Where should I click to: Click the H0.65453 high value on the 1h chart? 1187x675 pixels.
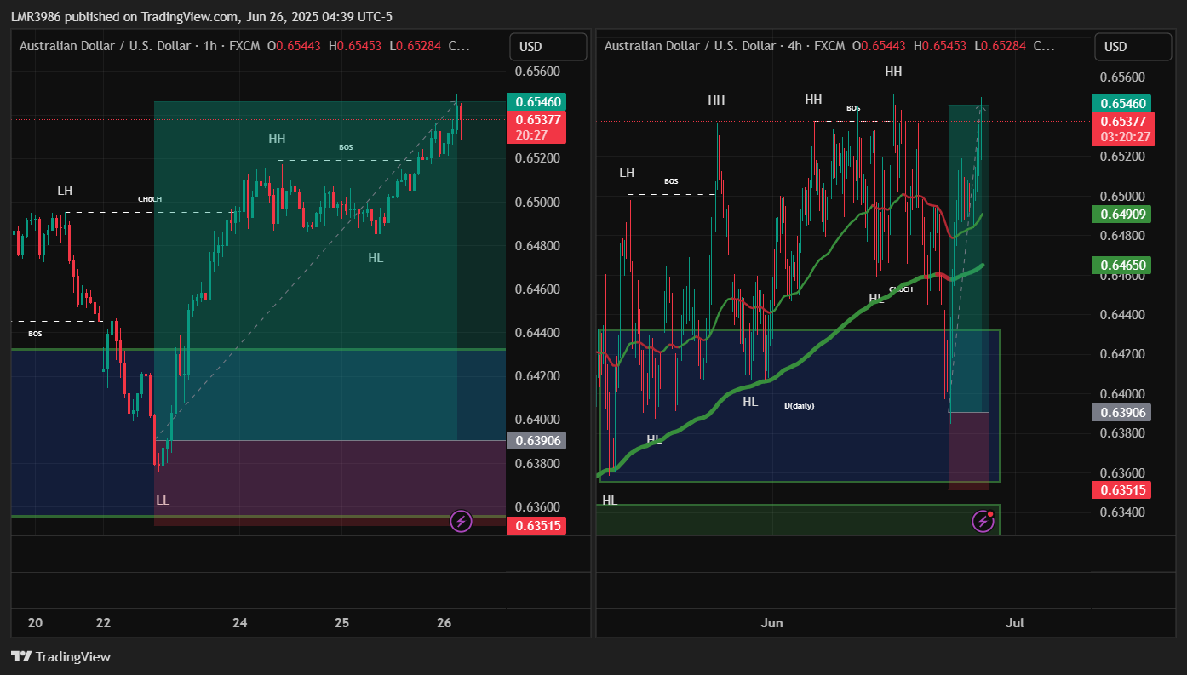click(x=355, y=46)
